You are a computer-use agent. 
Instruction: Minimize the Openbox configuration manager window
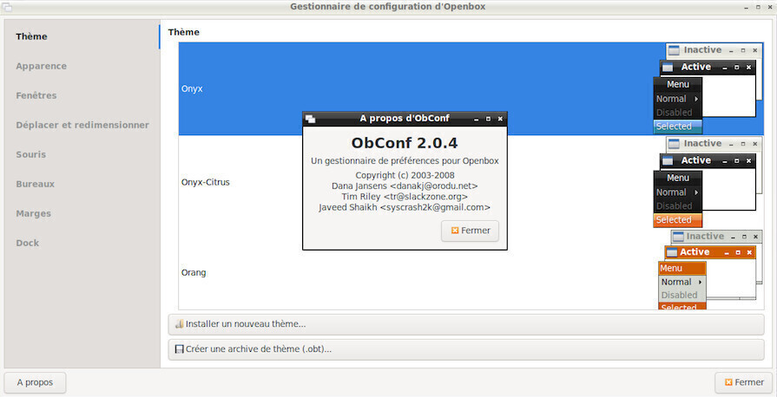click(x=747, y=8)
